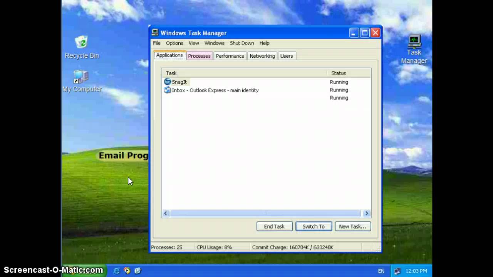493x277 pixels.
Task: Click the third Running status entry
Action: click(339, 98)
